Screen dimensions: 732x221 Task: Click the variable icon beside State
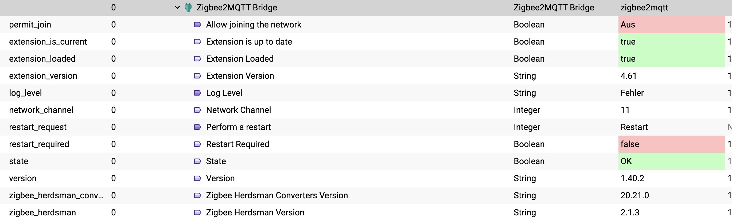click(197, 161)
